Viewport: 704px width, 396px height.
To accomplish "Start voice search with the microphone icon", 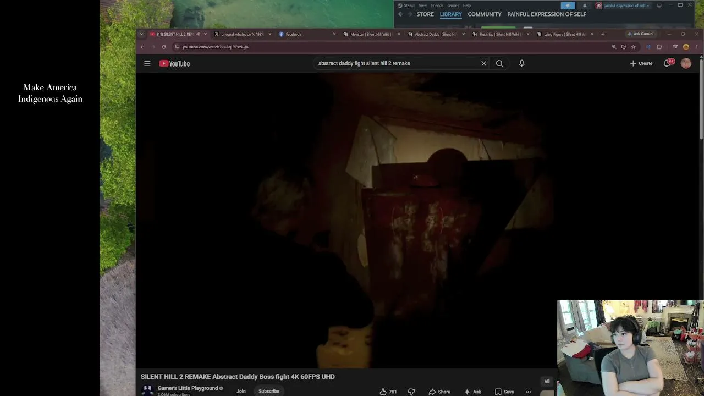I will click(x=521, y=63).
